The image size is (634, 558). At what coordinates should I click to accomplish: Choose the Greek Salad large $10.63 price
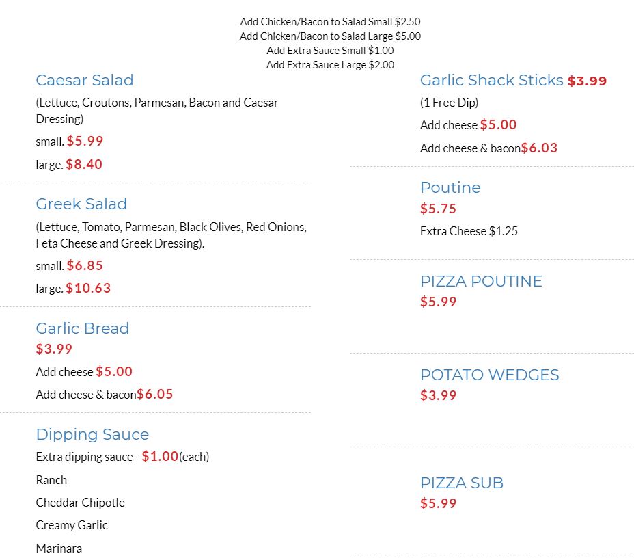[88, 288]
